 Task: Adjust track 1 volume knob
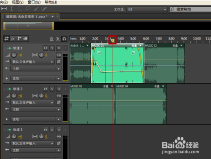(14, 55)
